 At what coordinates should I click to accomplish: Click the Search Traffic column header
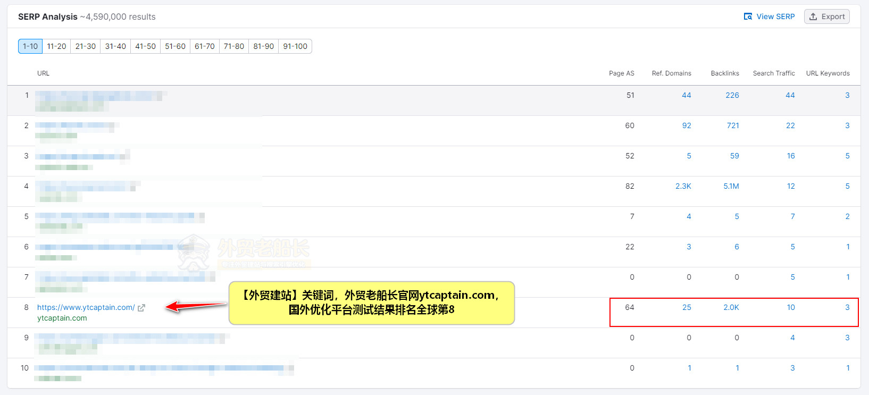[x=774, y=73]
